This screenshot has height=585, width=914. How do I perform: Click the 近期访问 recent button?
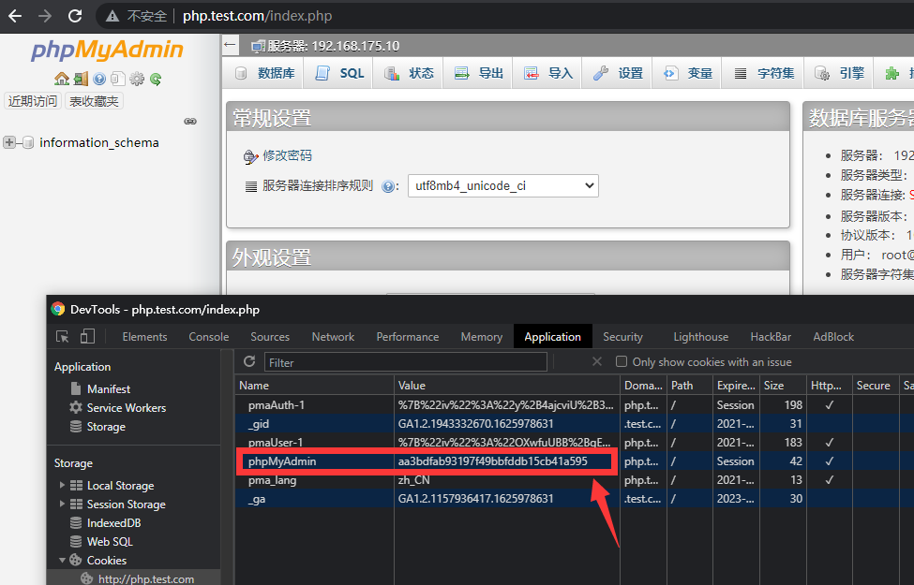pyautogui.click(x=33, y=101)
